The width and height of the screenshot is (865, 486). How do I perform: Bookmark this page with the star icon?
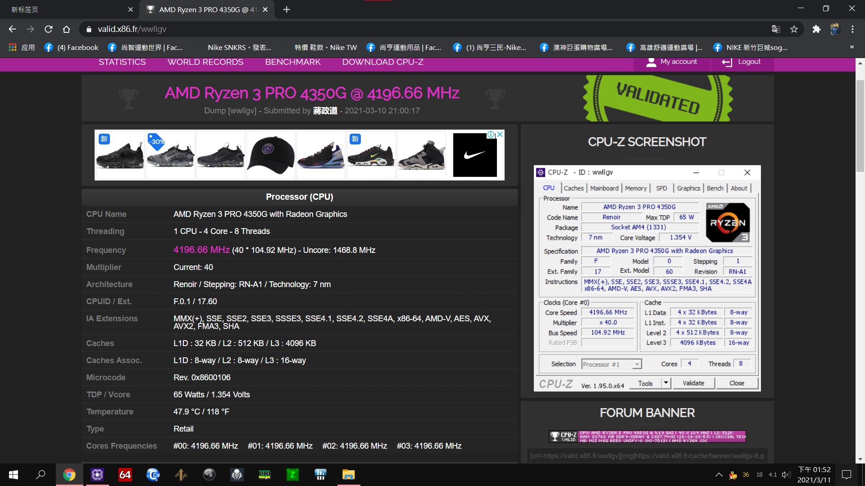(x=794, y=29)
